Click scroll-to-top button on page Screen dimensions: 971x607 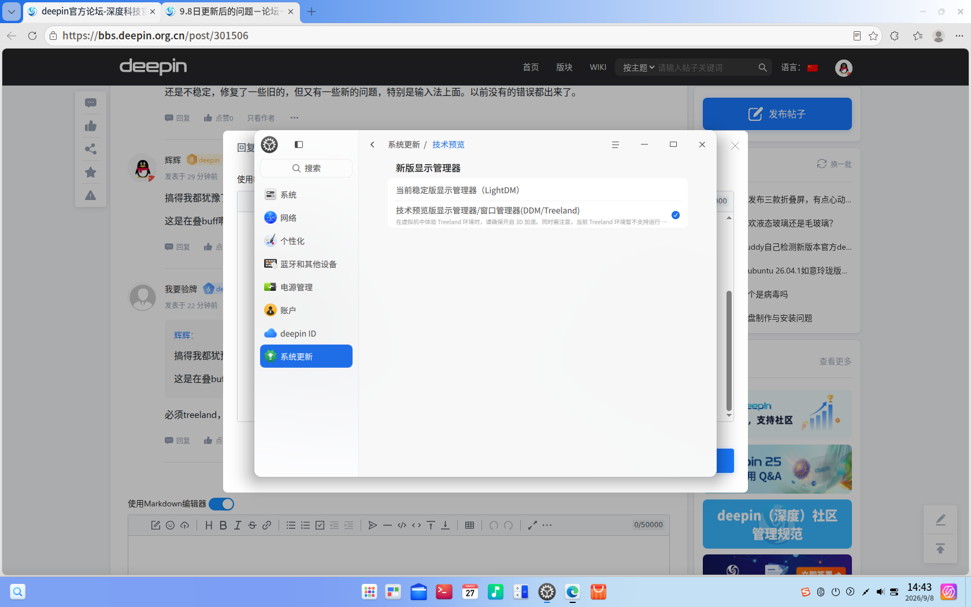[x=940, y=549]
